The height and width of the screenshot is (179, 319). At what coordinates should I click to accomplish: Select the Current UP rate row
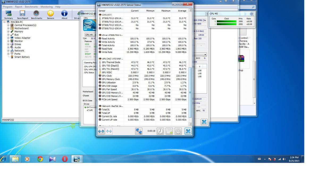coord(143,120)
